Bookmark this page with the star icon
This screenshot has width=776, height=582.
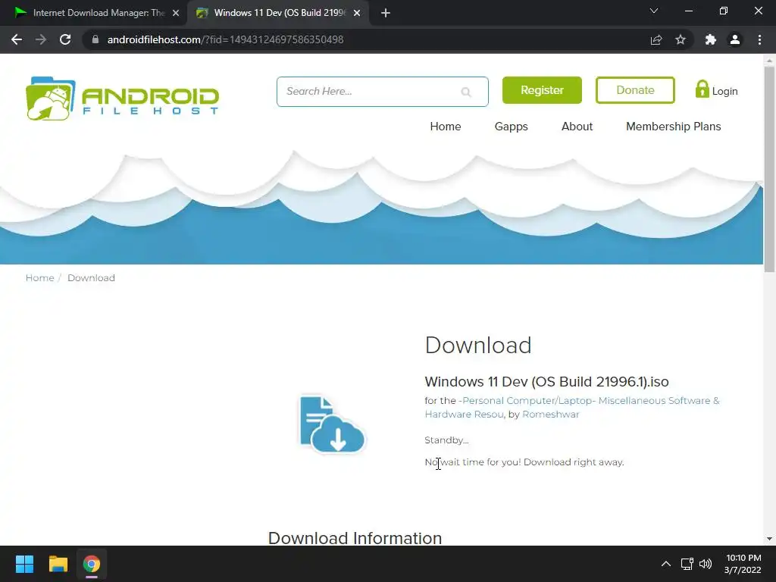pyautogui.click(x=681, y=39)
